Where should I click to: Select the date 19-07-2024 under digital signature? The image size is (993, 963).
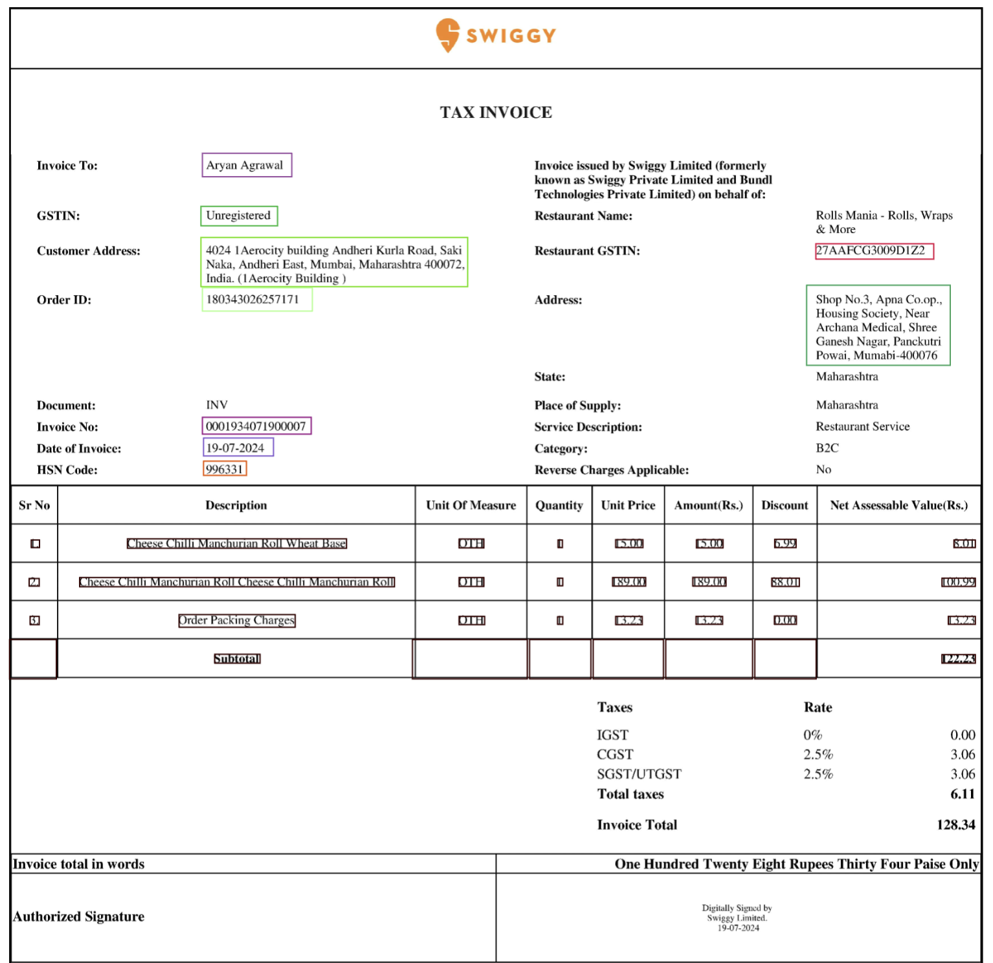(x=738, y=928)
